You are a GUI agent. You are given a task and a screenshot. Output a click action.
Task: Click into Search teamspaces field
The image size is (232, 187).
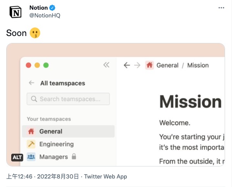pyautogui.click(x=68, y=99)
